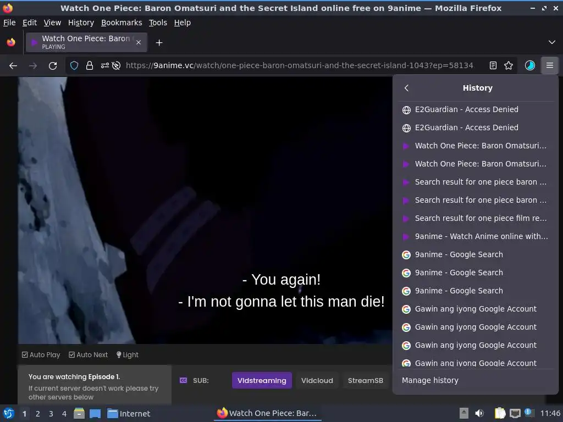563x422 pixels.
Task: Open the clipboard manager tray icon
Action: coord(500,413)
